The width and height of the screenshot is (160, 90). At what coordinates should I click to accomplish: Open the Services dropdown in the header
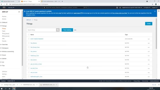[x=11, y=7]
